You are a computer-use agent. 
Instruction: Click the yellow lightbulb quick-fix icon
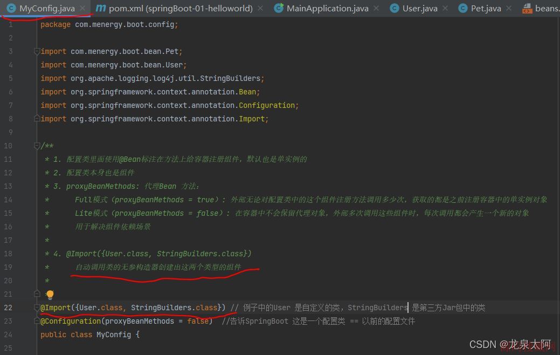point(50,295)
